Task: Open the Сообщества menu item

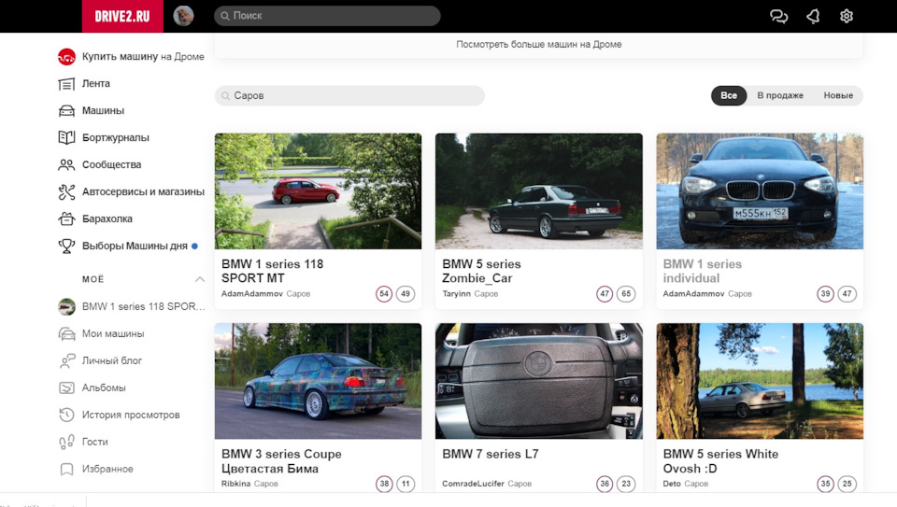Action: 111,164
